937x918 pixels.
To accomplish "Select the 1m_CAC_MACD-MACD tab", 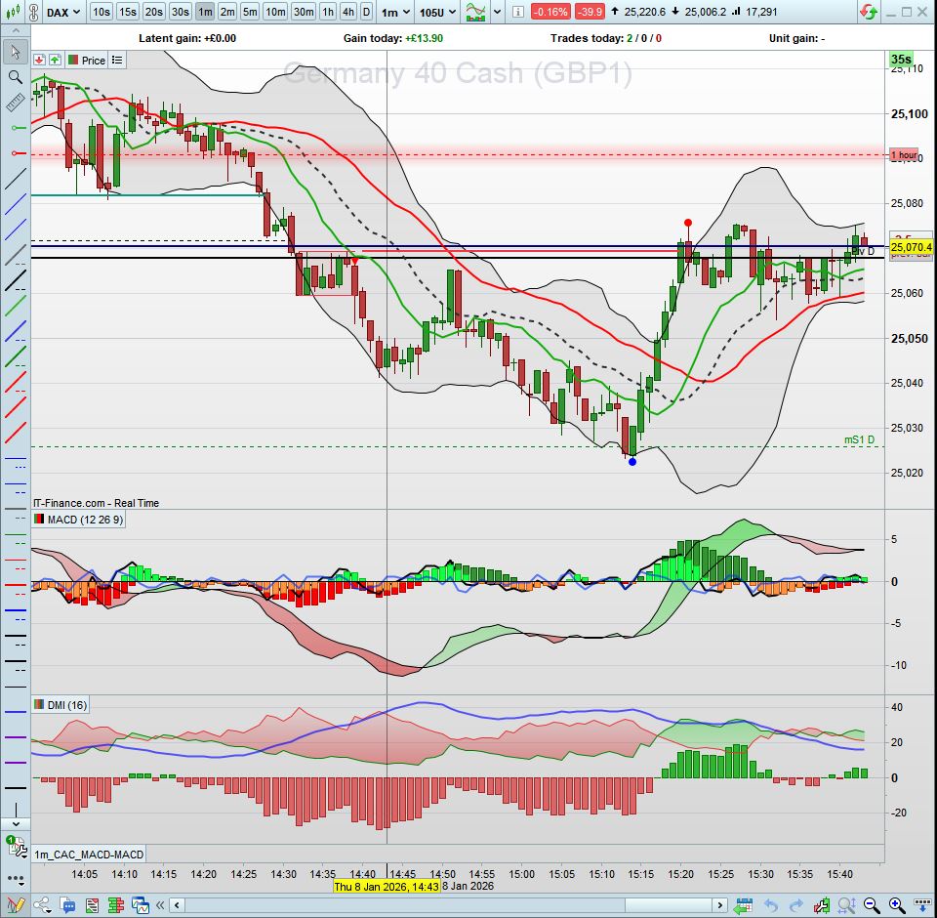I will tap(89, 854).
